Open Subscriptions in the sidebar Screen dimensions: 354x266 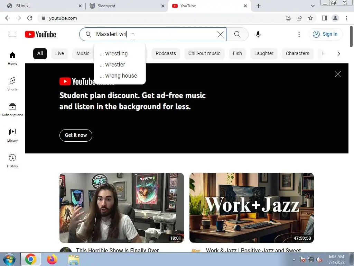(x=12, y=110)
